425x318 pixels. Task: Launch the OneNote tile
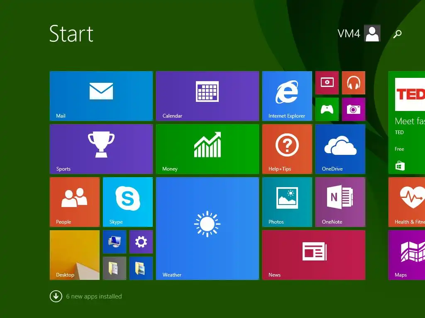[x=340, y=202]
